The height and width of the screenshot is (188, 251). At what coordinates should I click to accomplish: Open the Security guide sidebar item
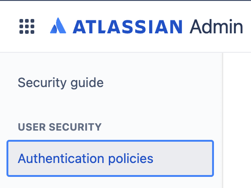(61, 83)
